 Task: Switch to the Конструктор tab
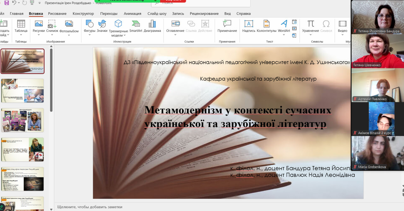coord(83,14)
